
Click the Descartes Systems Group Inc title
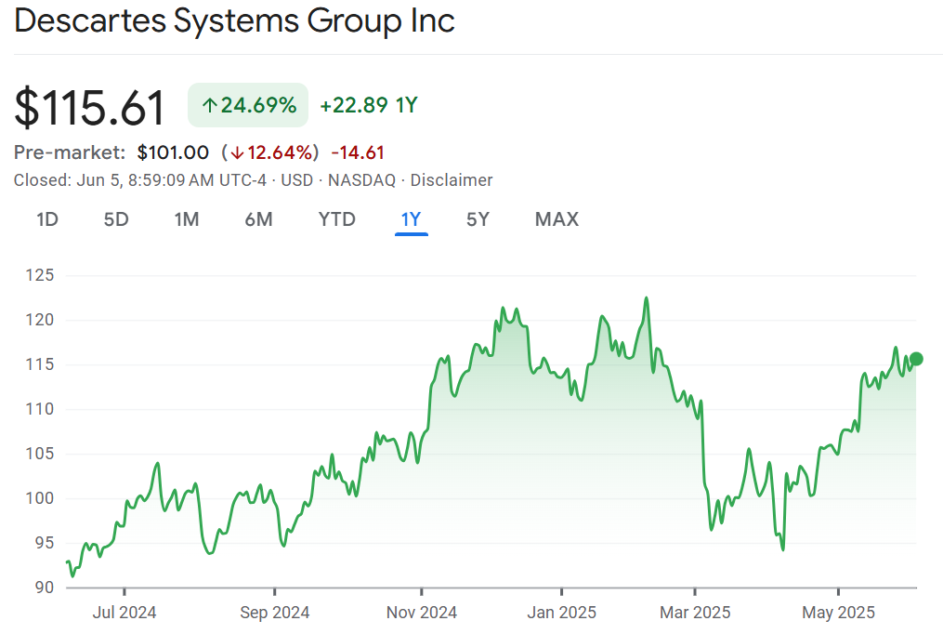click(x=235, y=21)
